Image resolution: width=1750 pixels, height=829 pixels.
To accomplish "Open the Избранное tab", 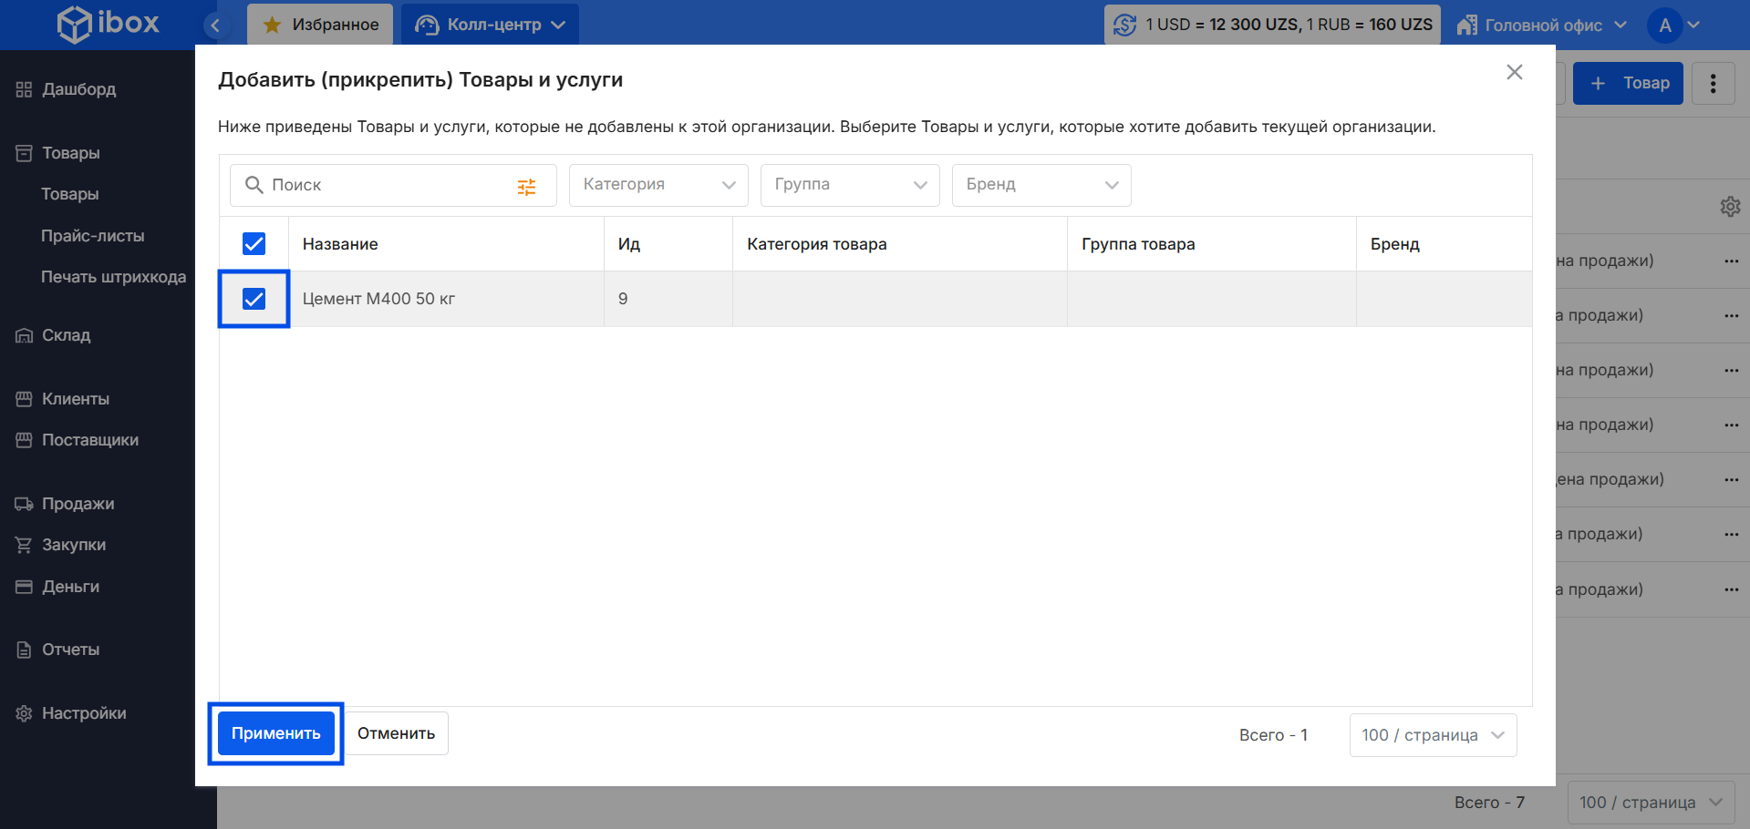I will pyautogui.click(x=320, y=25).
